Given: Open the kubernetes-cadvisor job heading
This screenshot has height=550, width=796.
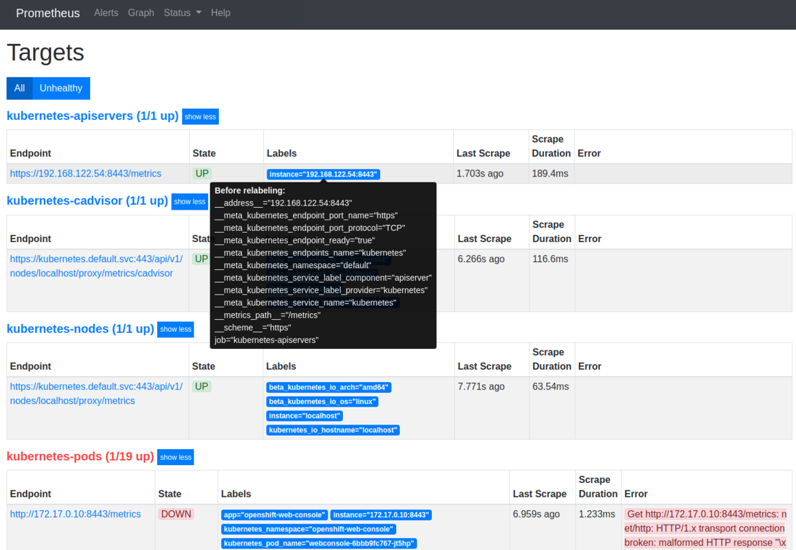Looking at the screenshot, I should pos(87,201).
